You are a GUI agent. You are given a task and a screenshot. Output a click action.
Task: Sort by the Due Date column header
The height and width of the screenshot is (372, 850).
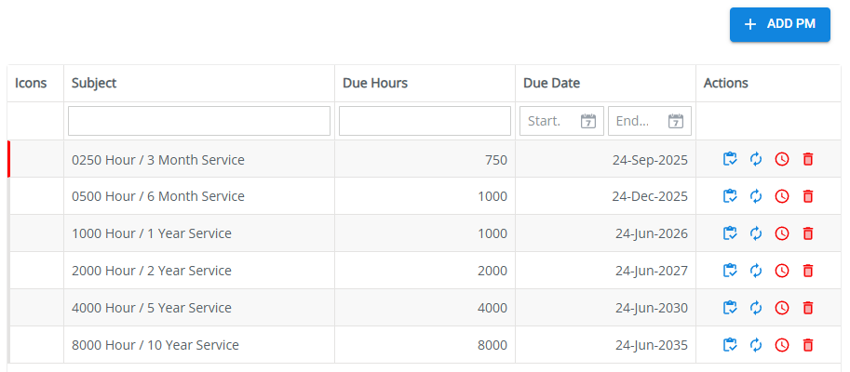[x=551, y=83]
